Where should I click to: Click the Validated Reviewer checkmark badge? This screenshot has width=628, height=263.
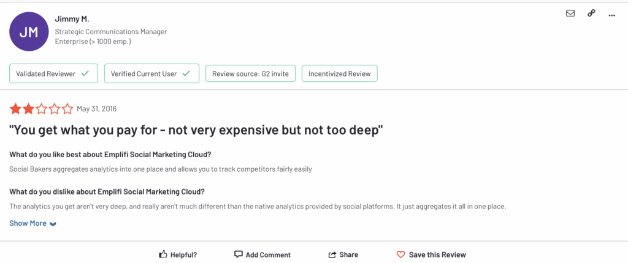point(54,73)
